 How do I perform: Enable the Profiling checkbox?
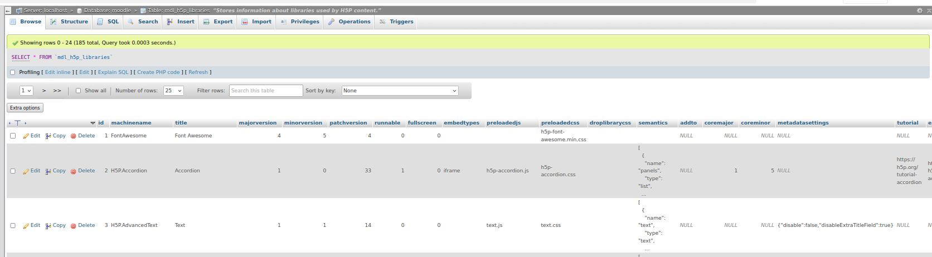tap(13, 72)
